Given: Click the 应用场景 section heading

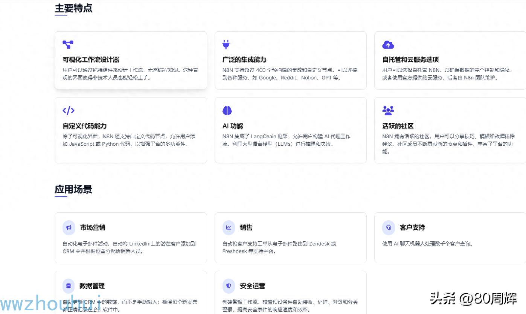Looking at the screenshot, I should [73, 189].
